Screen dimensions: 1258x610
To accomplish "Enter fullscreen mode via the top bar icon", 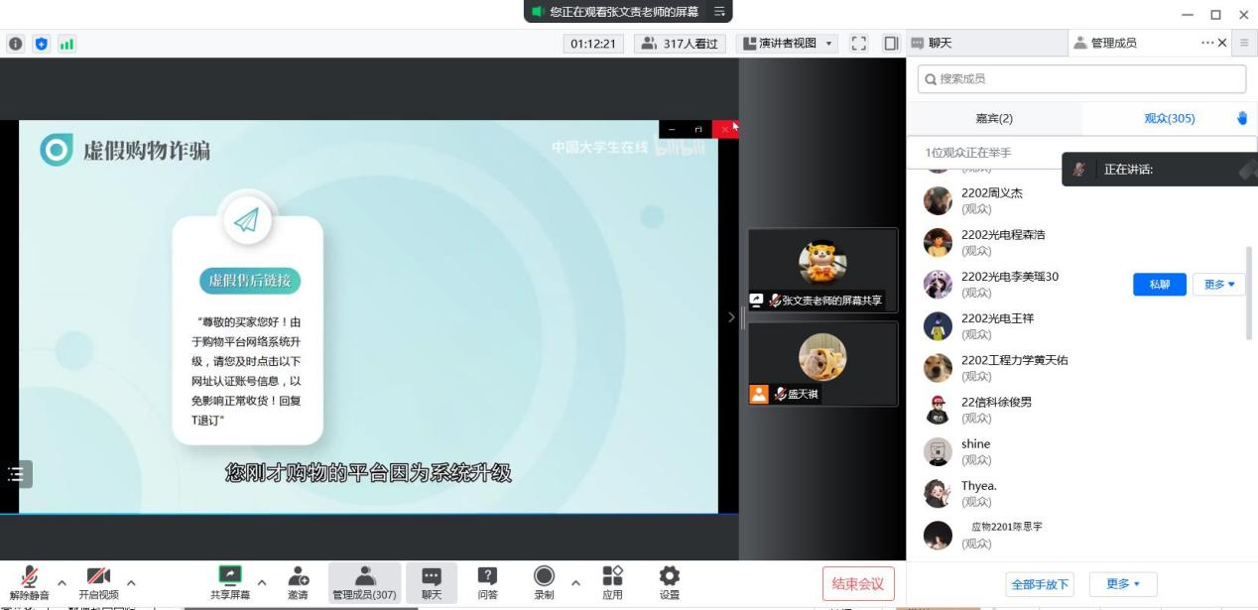I will pyautogui.click(x=859, y=44).
